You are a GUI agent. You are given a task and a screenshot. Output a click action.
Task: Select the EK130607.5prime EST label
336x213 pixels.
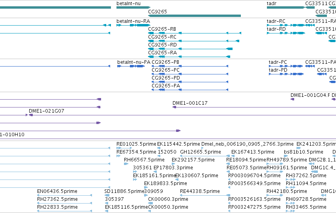pyautogui.click(x=197, y=176)
